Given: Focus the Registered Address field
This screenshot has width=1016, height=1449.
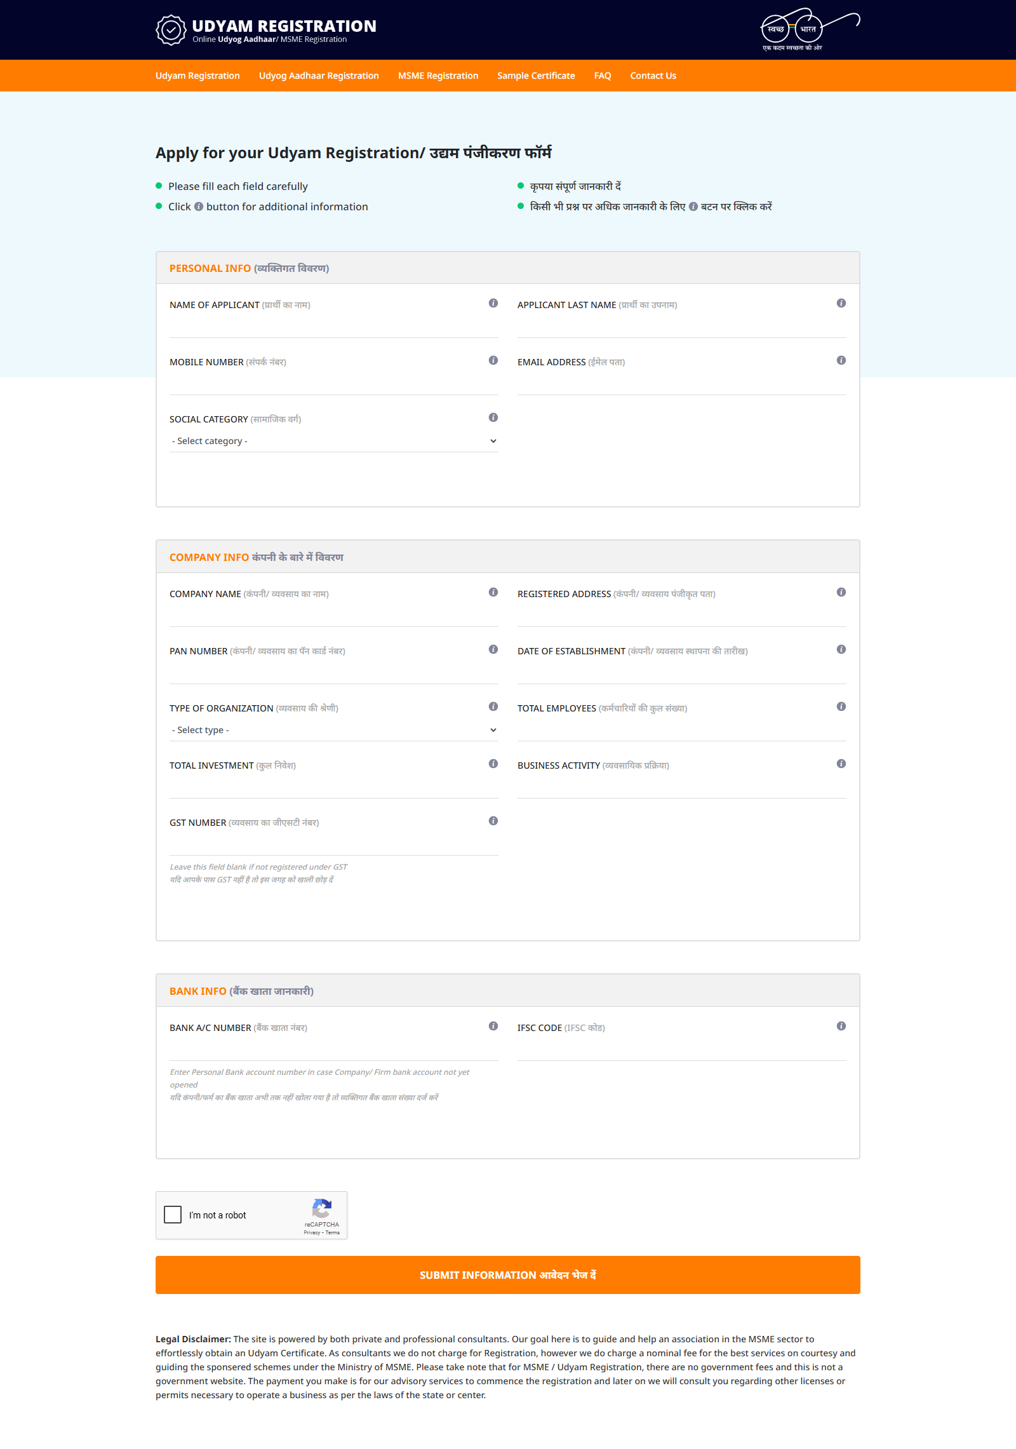Looking at the screenshot, I should pyautogui.click(x=682, y=616).
